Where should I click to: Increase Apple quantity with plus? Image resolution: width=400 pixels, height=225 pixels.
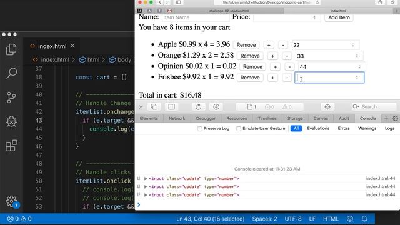point(269,45)
